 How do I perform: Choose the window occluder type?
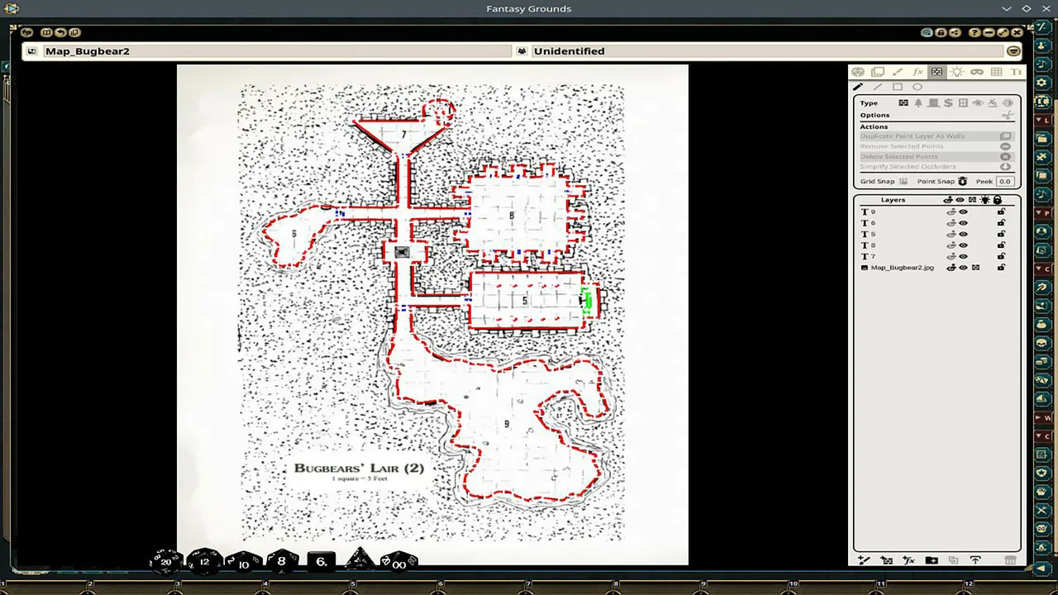coord(963,103)
